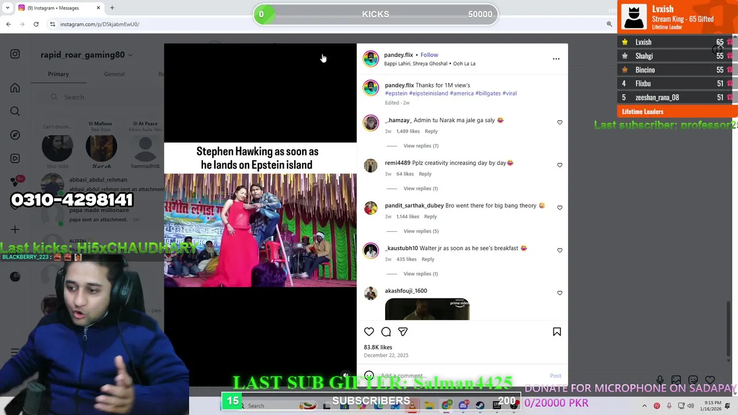Screen dimensions: 738x415
Task: Click the #epstein hashtag
Action: tap(396, 93)
